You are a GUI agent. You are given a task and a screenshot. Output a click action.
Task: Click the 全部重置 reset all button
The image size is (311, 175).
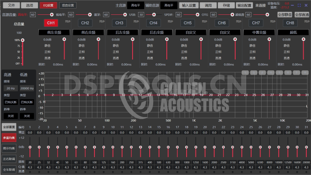click(x=9, y=127)
